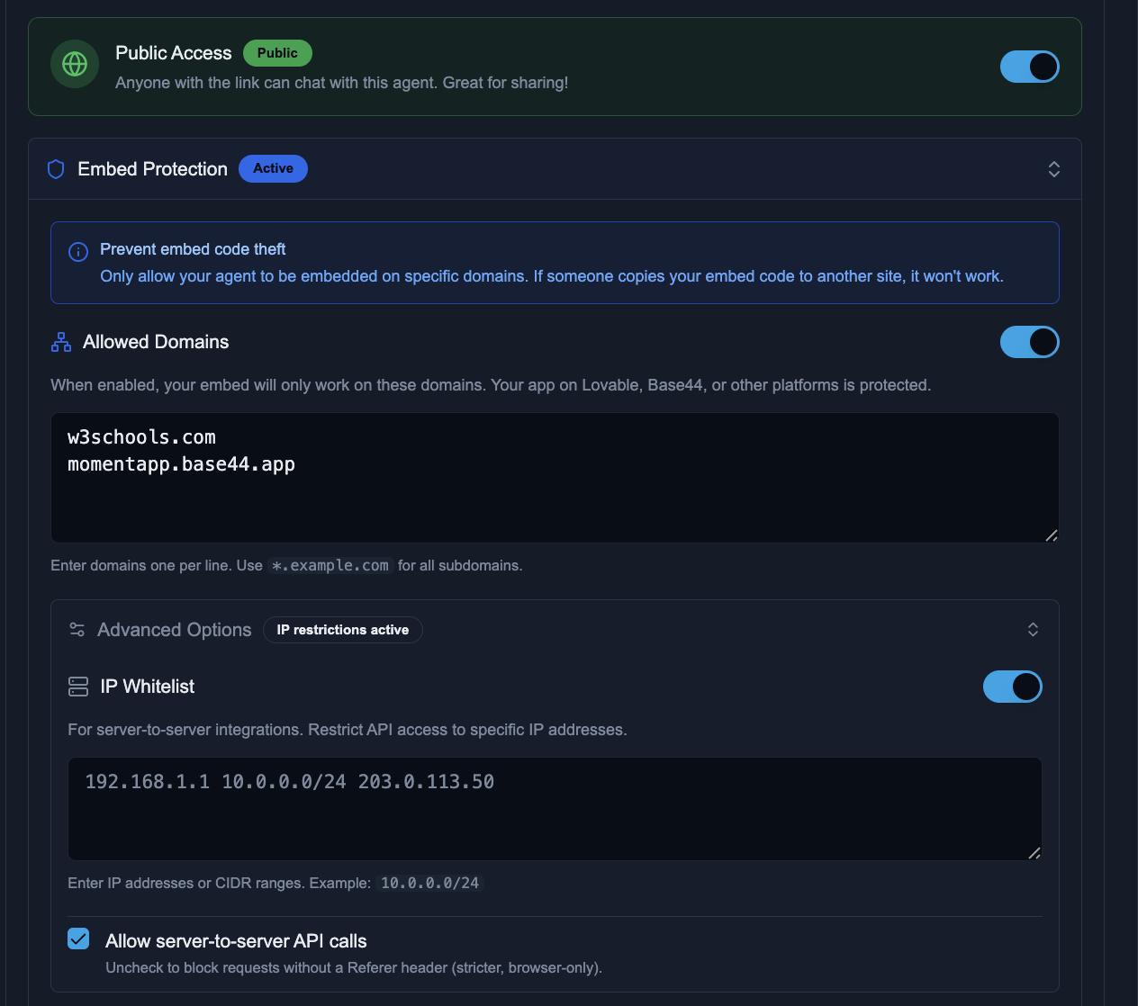Turn off the Allowed Domains switch

(x=1029, y=342)
